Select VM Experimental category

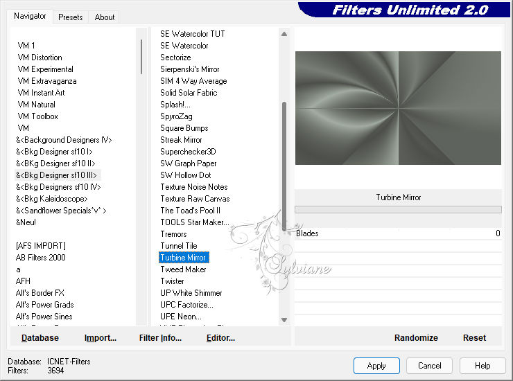(x=46, y=69)
